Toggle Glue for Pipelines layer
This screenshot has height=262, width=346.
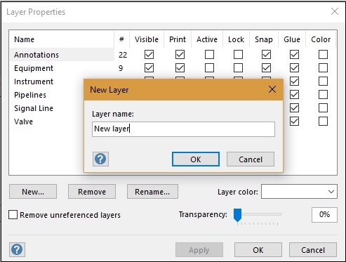pos(294,95)
